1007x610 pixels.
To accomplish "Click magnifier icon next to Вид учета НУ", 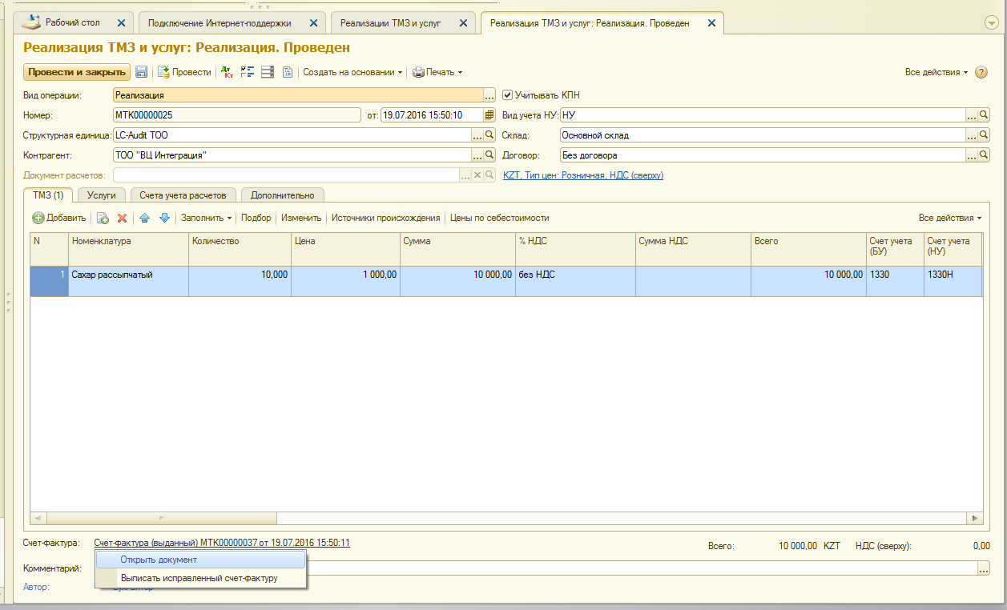I will pos(985,115).
